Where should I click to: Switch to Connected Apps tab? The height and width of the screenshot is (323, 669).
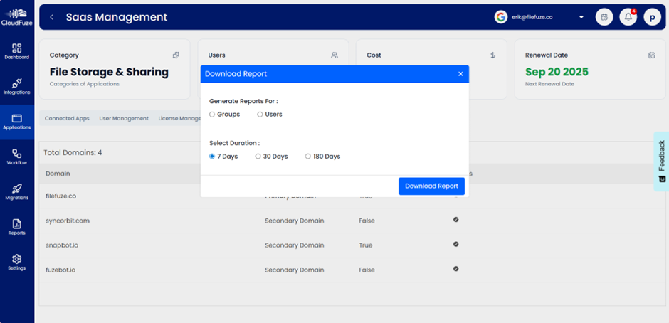67,118
